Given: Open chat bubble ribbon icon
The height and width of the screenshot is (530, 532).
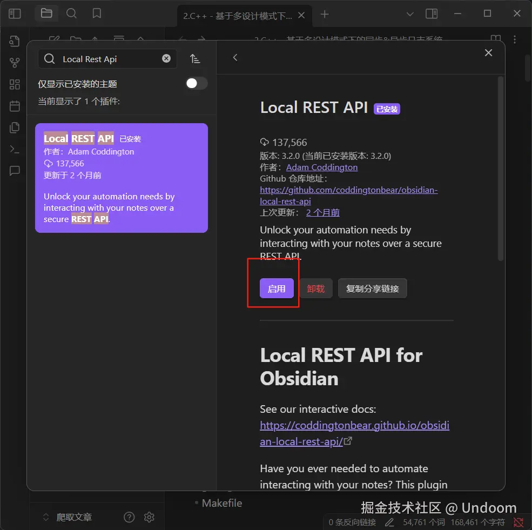Looking at the screenshot, I should [x=14, y=171].
